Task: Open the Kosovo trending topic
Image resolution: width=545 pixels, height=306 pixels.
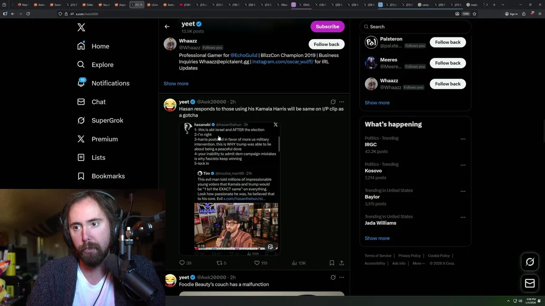Action: click(x=373, y=170)
